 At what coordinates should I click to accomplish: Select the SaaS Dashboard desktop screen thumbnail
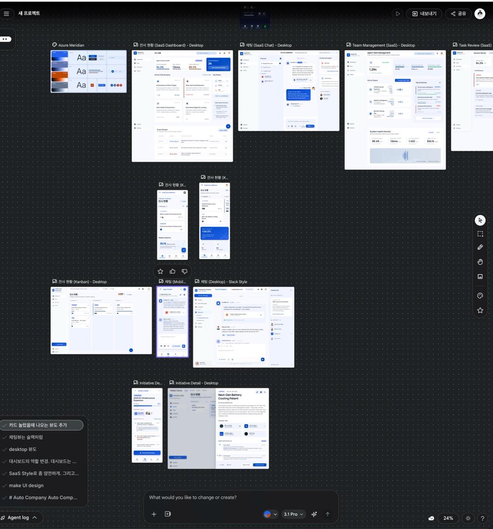pyautogui.click(x=182, y=106)
